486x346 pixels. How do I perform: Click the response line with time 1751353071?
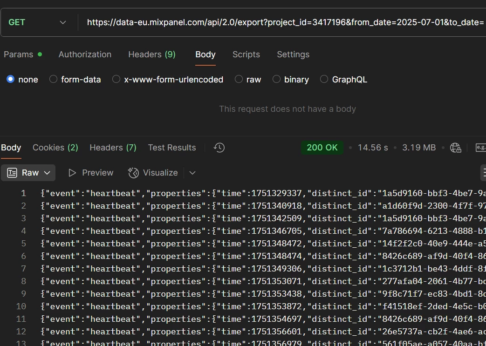(263, 281)
